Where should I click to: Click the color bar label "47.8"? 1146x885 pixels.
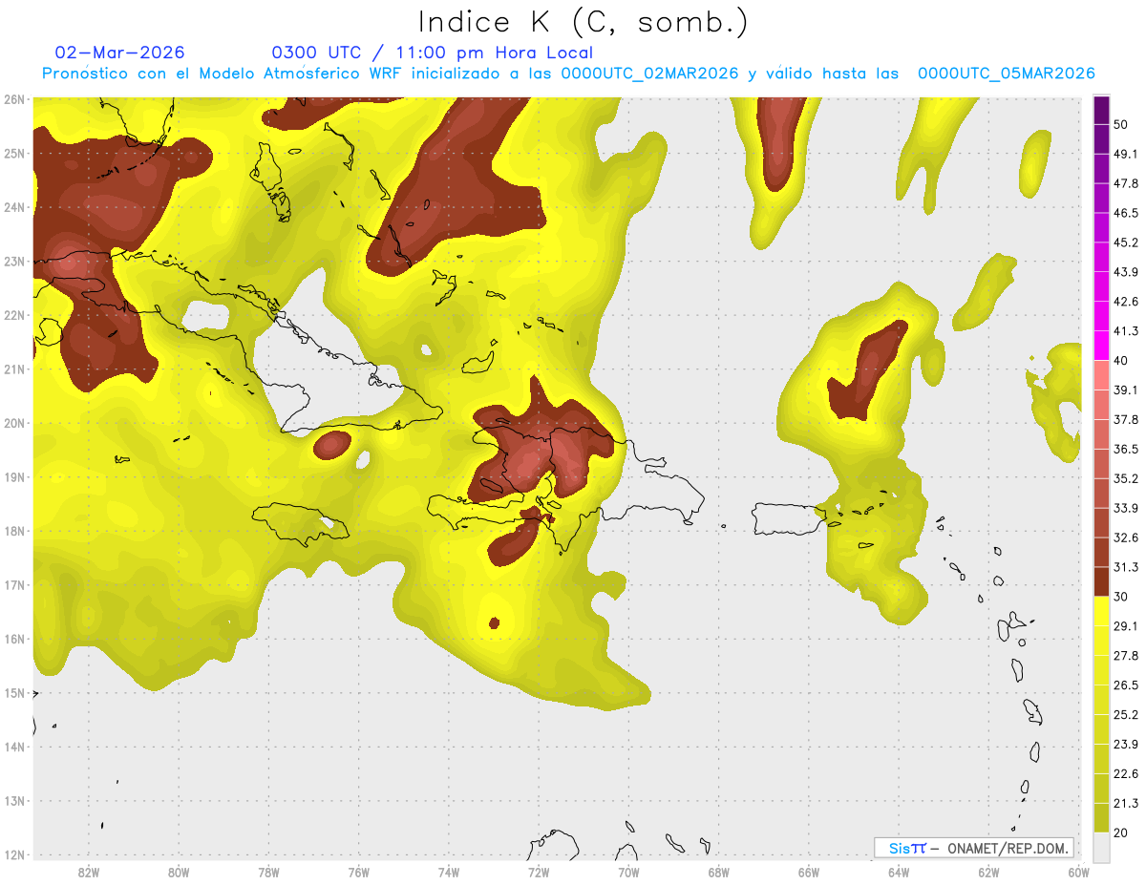tap(1127, 183)
